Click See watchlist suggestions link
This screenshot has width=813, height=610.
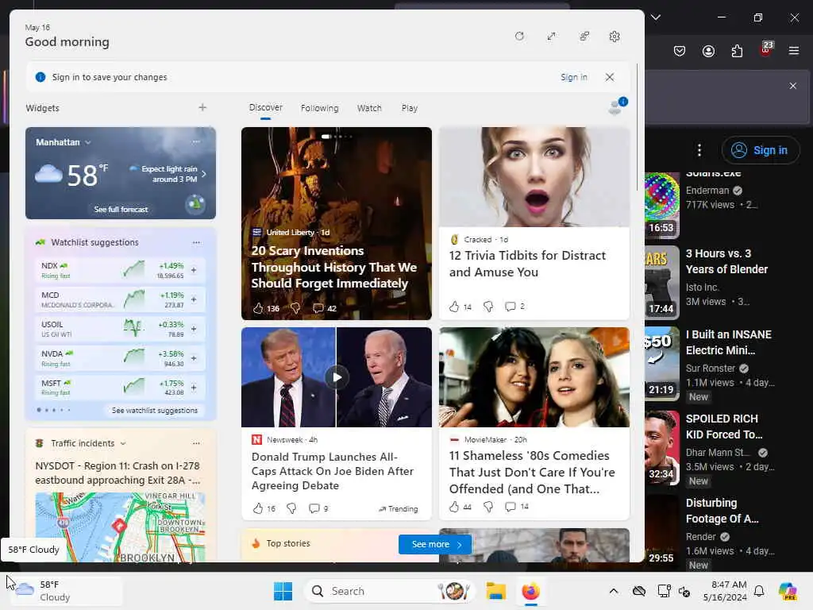155,411
